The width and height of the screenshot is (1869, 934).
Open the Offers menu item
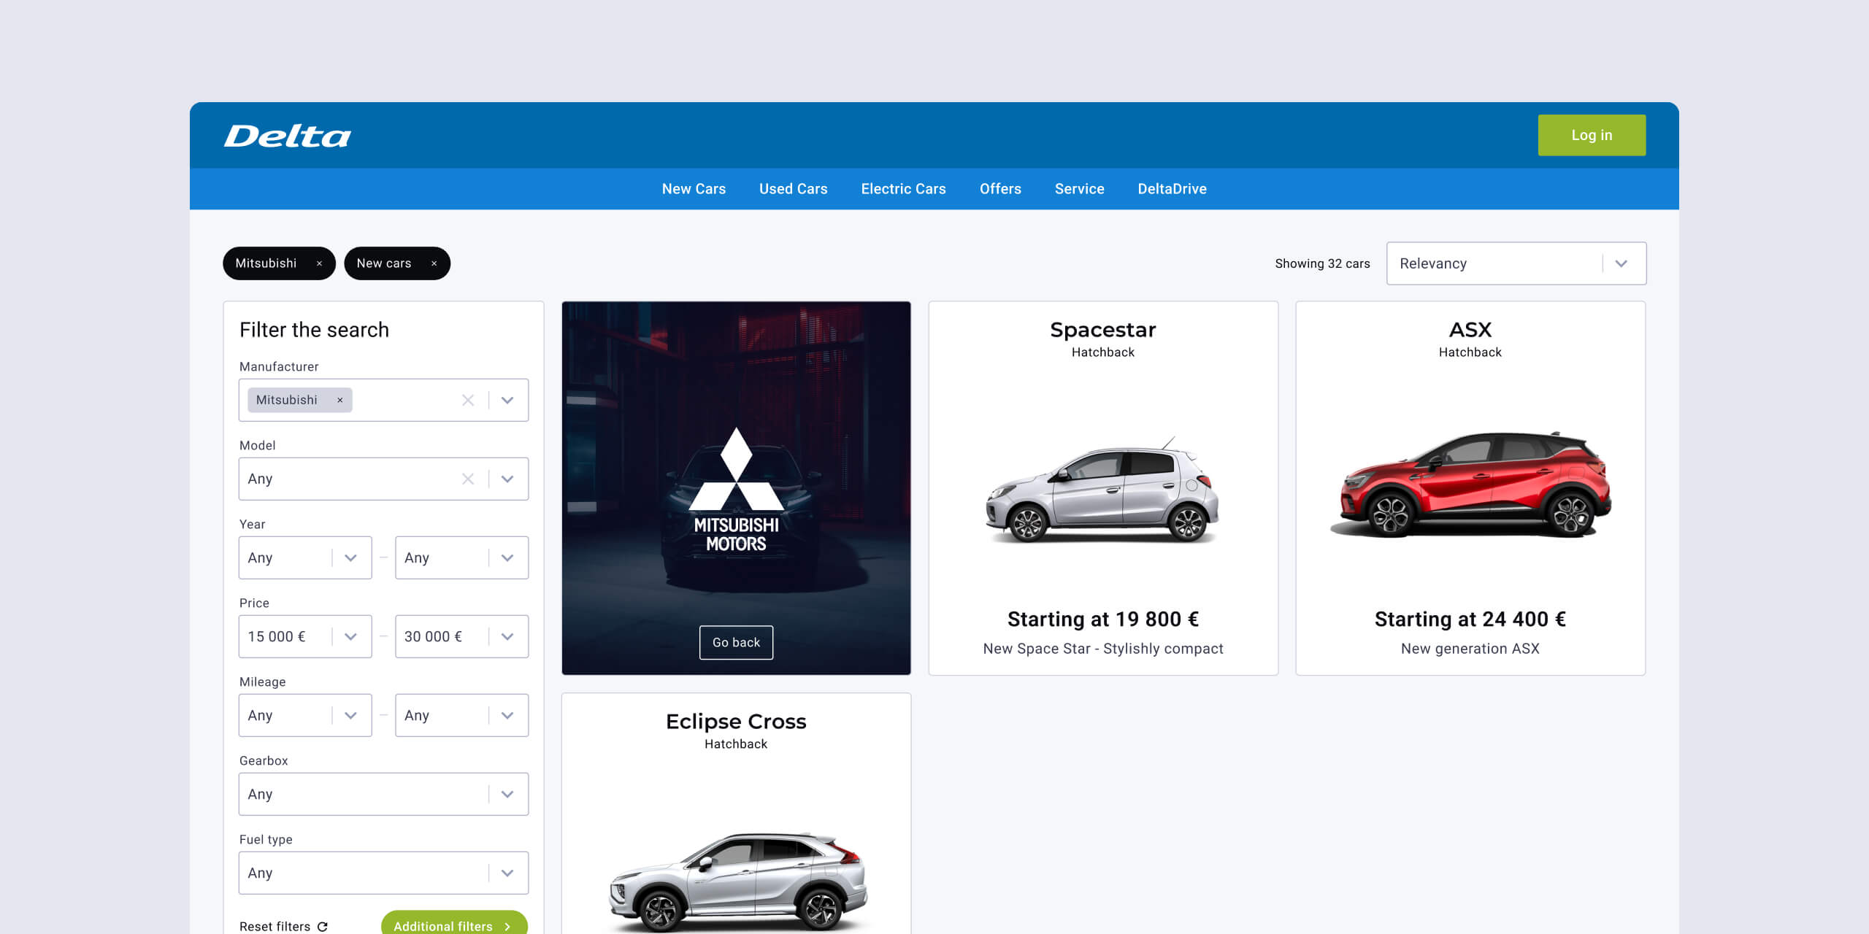click(1000, 189)
